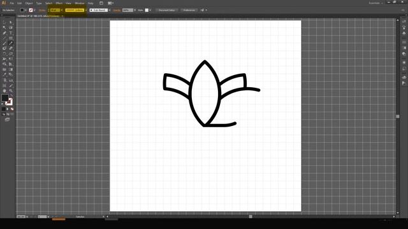Open Artboards panel in right dock
This screenshot has width=408, height=229.
point(404,83)
